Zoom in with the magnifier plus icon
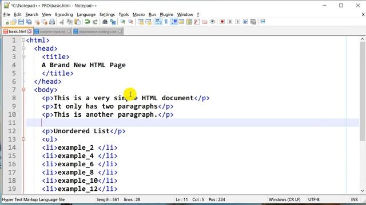Screen dimensions: 366x205 point(123,22)
